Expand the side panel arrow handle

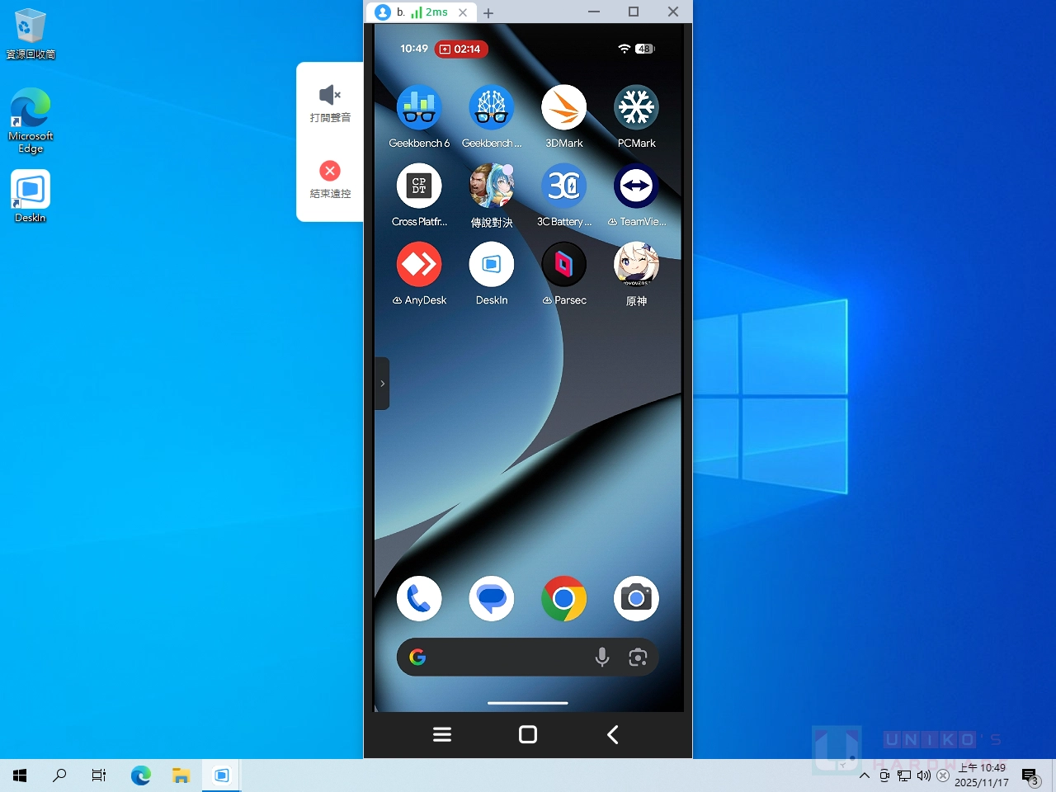tap(382, 384)
